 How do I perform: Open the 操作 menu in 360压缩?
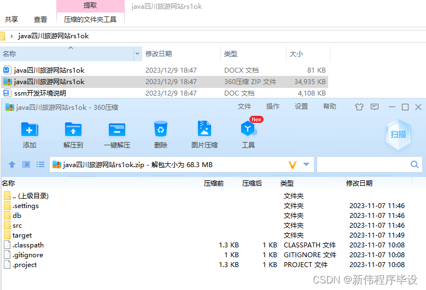[273, 106]
